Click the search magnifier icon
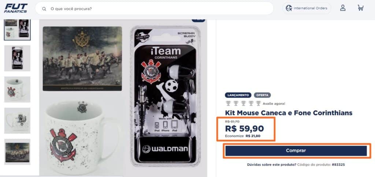Viewport: 375px width, 177px height. 44,9
